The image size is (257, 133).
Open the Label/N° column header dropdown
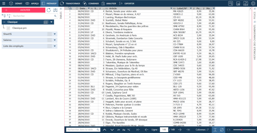tap(191, 8)
